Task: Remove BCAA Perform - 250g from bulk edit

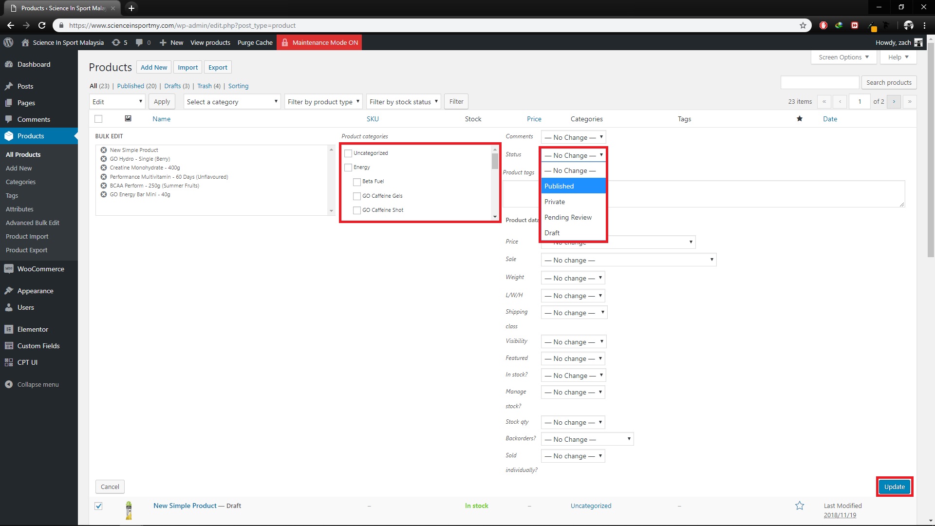Action: 104,186
